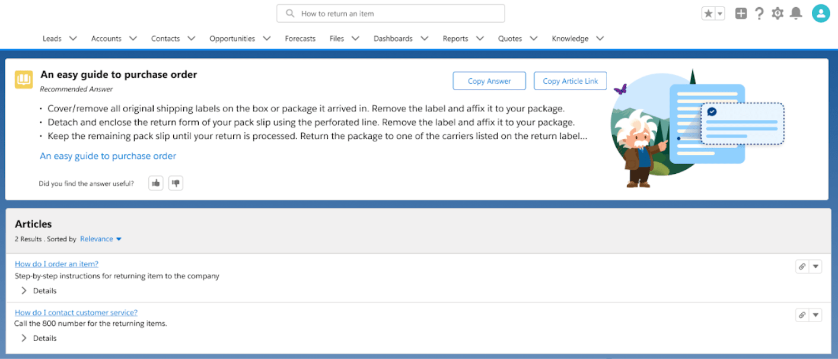Mark the answer useful with thumbs up
The height and width of the screenshot is (359, 838).
[x=156, y=183]
